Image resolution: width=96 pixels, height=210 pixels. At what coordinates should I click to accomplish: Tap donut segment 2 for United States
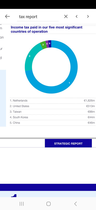click(30, 56)
